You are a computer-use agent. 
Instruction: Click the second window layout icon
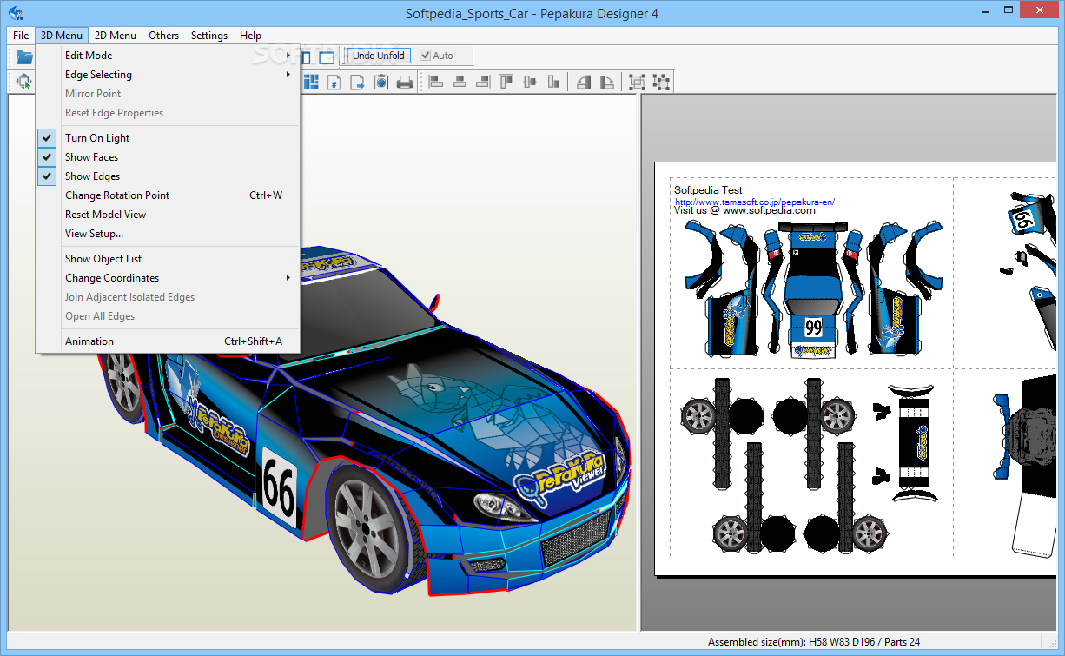pyautogui.click(x=327, y=57)
